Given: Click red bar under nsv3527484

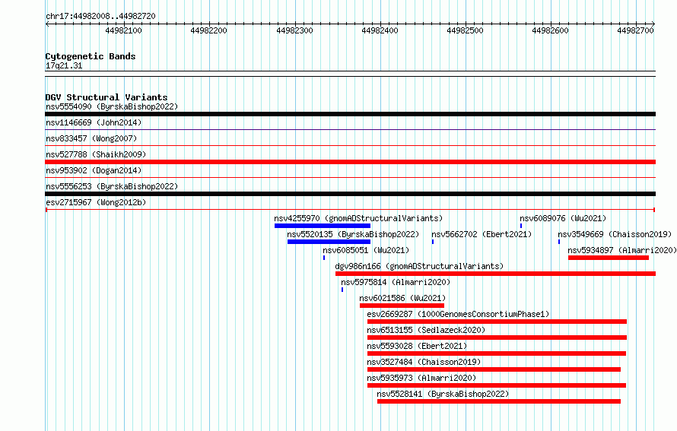Looking at the screenshot, I should coord(494,369).
